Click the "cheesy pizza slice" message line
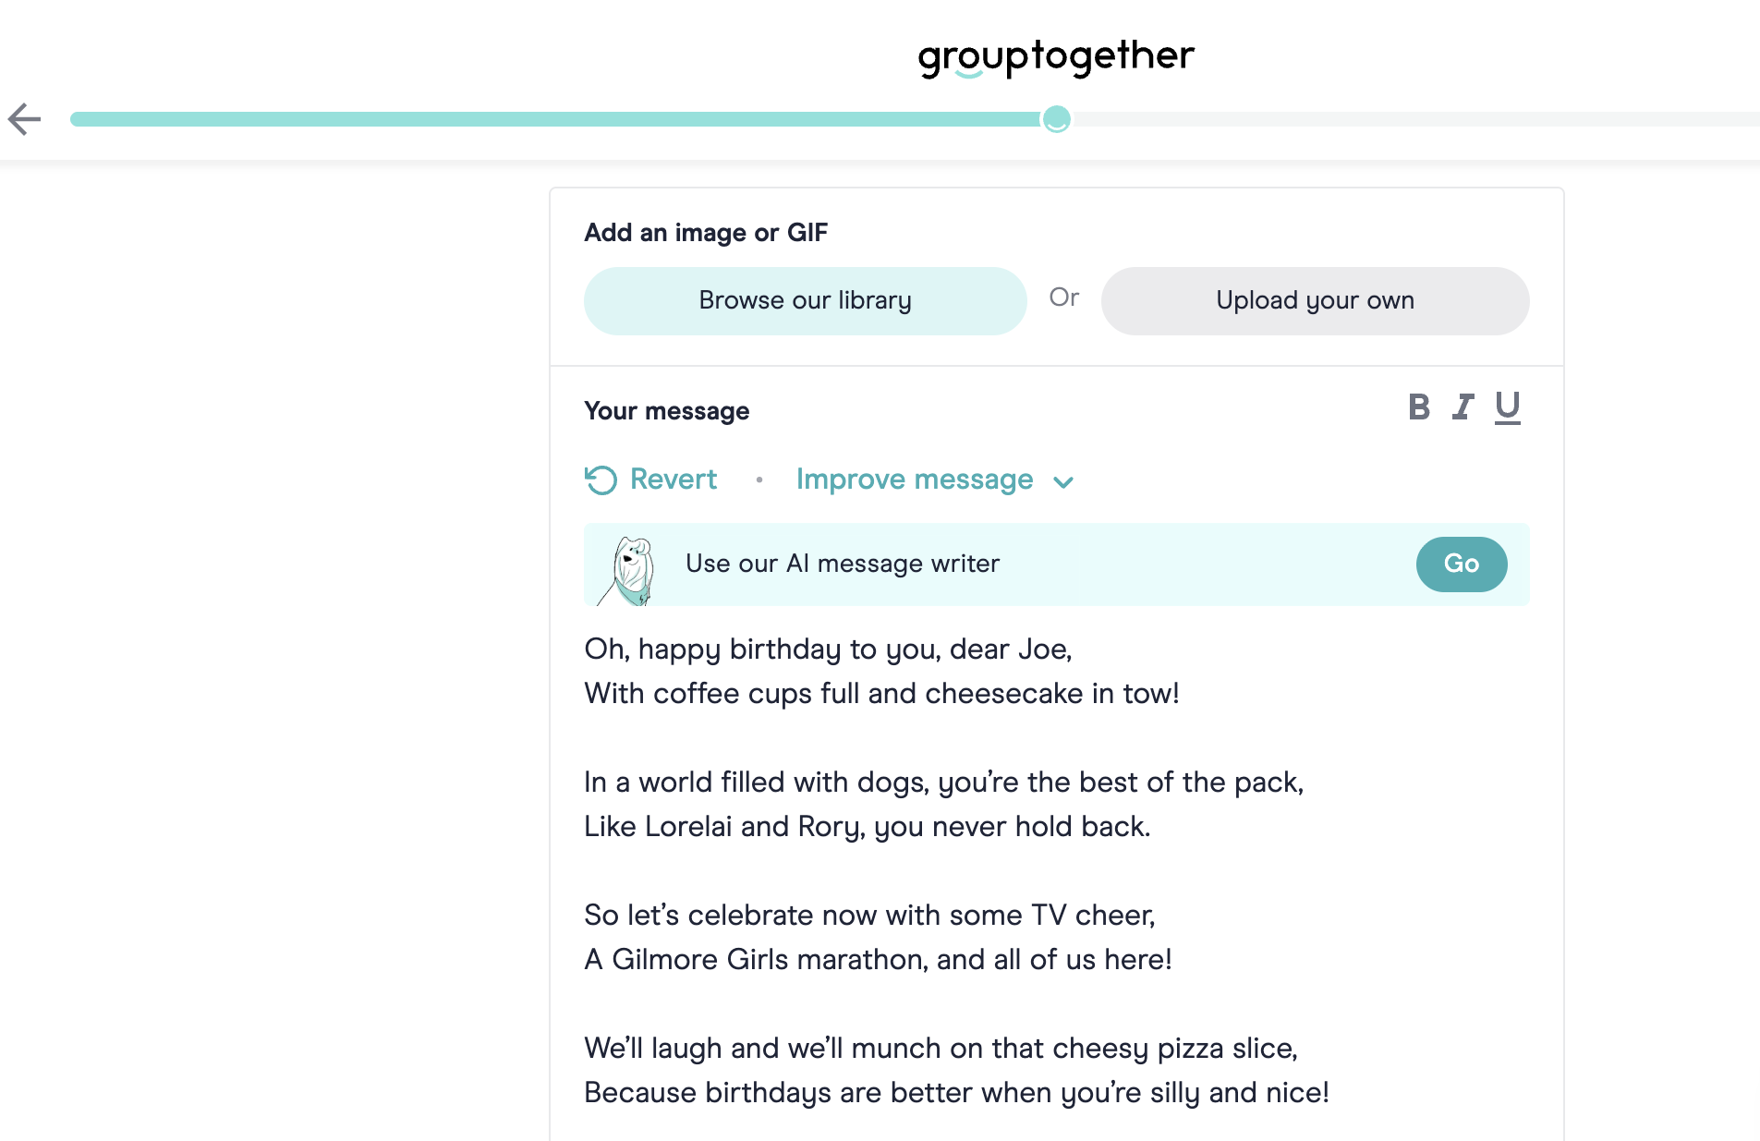 (941, 1049)
